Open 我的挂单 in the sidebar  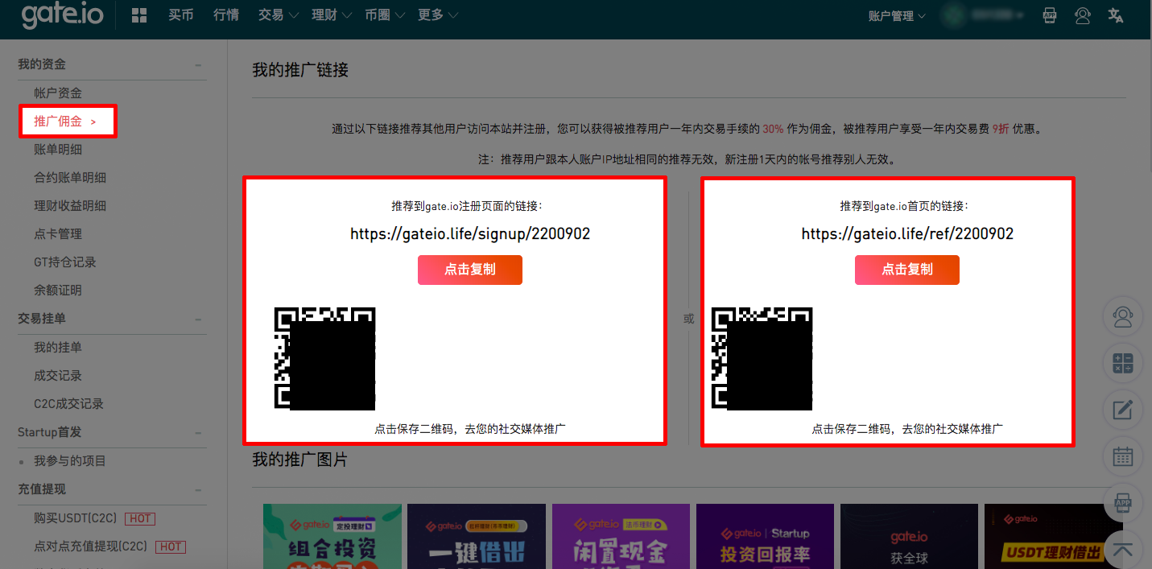click(58, 348)
